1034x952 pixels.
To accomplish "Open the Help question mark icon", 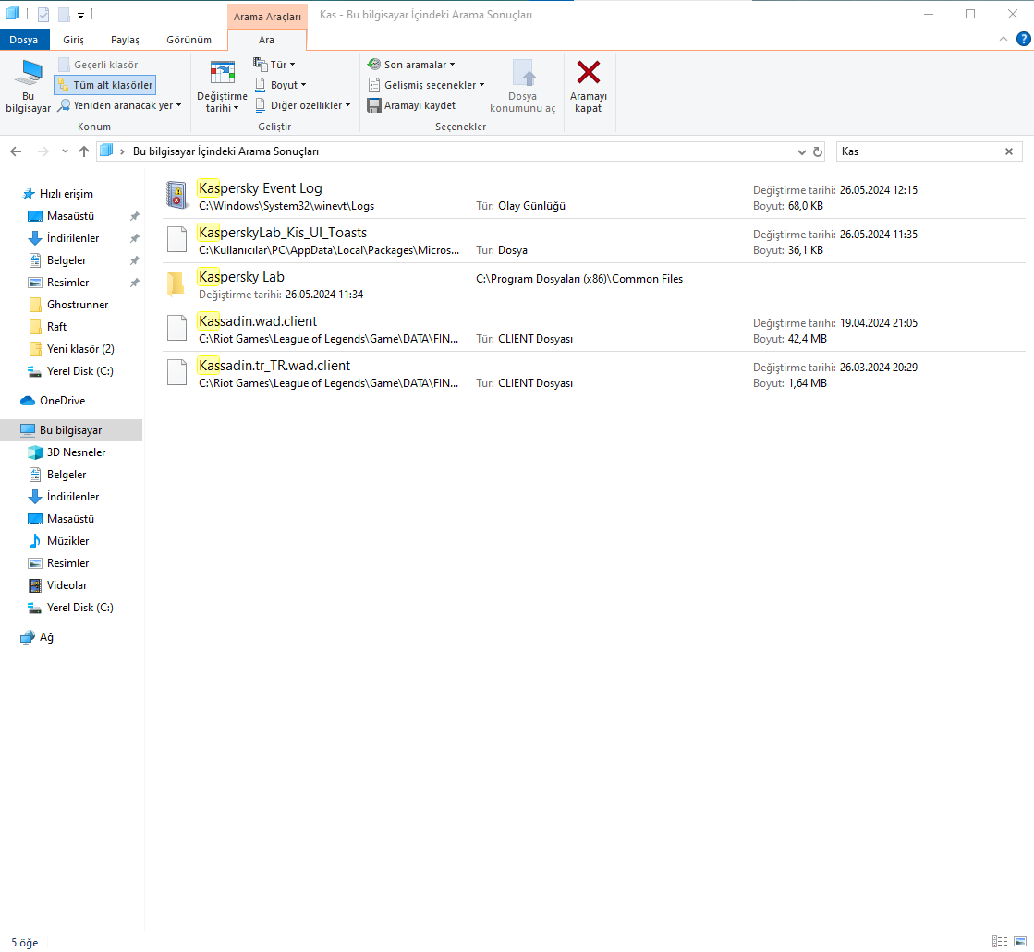I will (x=1024, y=39).
